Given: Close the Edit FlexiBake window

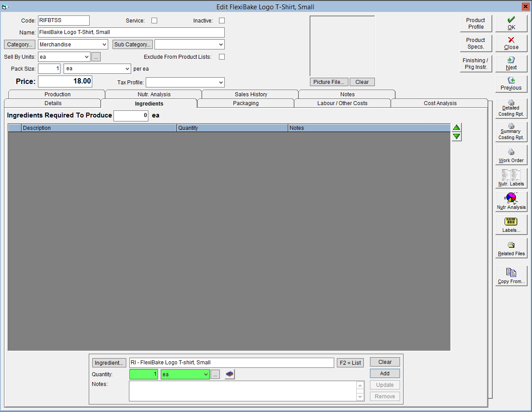Looking at the screenshot, I should point(525,7).
